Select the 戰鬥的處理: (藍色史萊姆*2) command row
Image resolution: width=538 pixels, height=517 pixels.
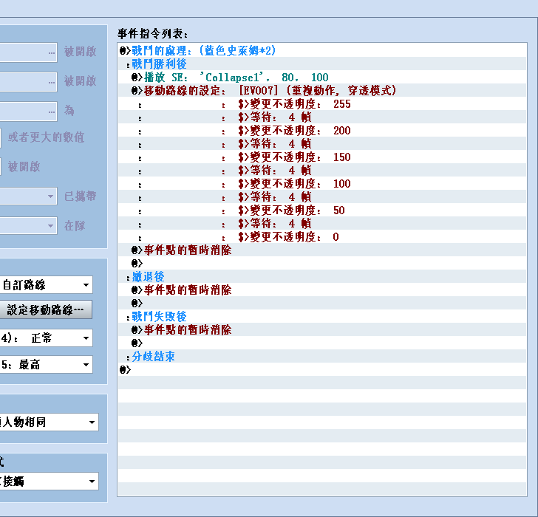pos(322,51)
